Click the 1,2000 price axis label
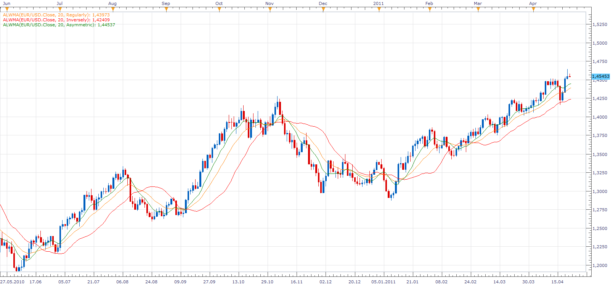 tap(600, 265)
